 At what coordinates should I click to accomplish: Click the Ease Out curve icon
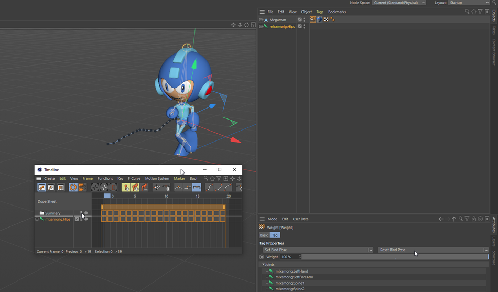click(x=228, y=188)
